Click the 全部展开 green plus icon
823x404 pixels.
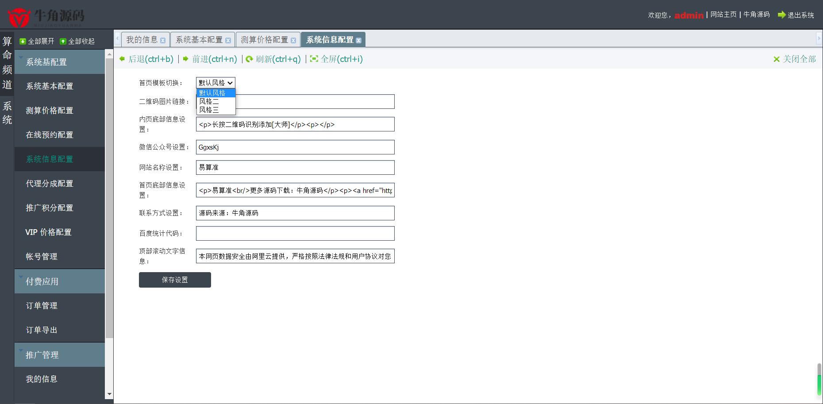[23, 41]
